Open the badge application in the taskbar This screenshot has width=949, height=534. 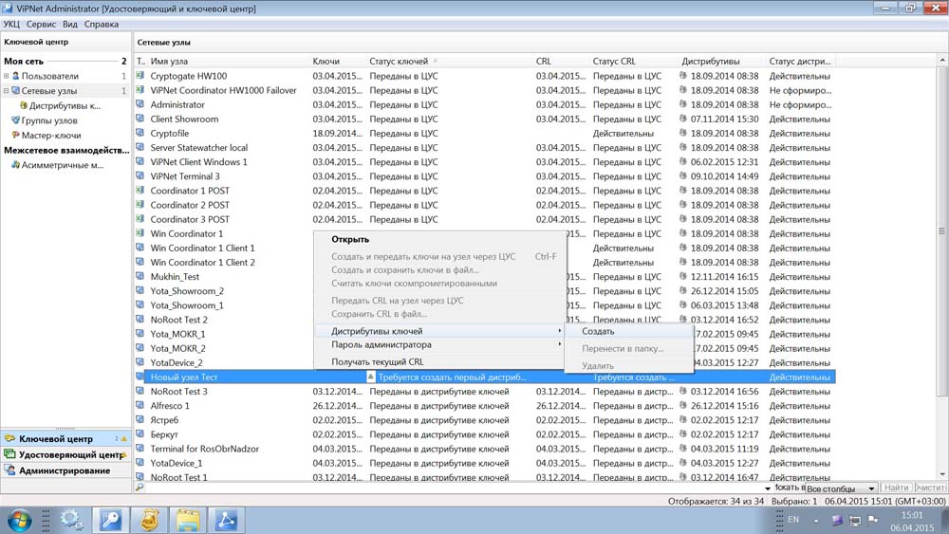click(x=149, y=520)
